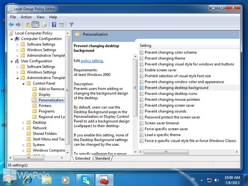Click the volume speaker tray icon
Screen dimensions: 248x186
tap(216, 180)
